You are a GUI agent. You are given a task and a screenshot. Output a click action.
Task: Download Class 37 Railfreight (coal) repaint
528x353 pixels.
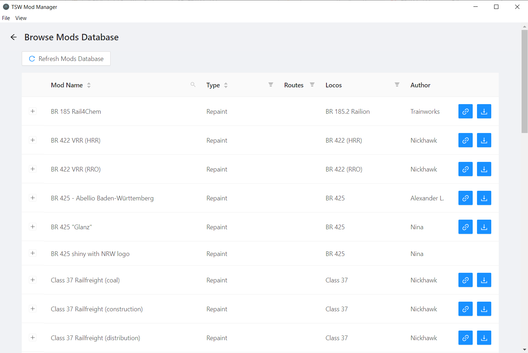point(484,280)
